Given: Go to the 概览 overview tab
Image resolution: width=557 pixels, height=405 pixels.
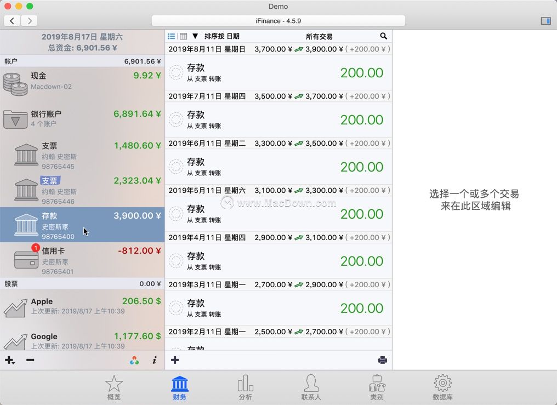Looking at the screenshot, I should pos(113,386).
